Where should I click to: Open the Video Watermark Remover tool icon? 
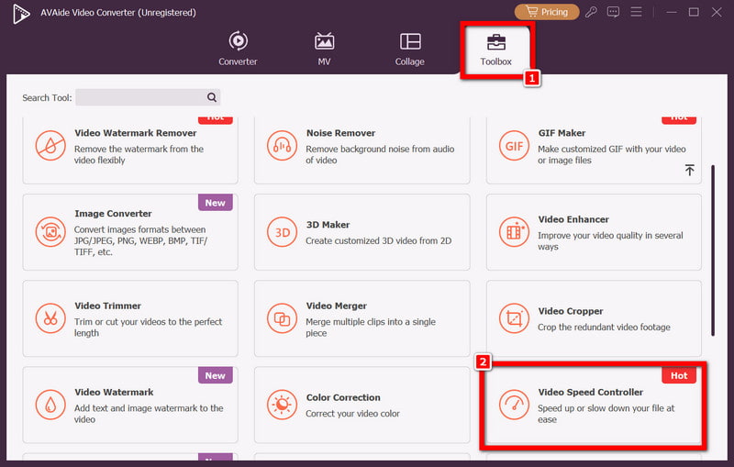tap(50, 147)
